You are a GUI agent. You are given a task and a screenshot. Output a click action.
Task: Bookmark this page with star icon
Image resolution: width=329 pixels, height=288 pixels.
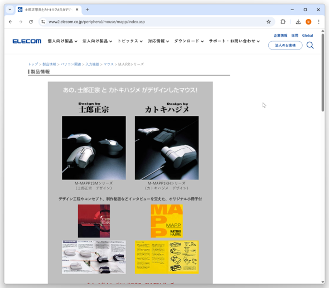click(x=269, y=22)
